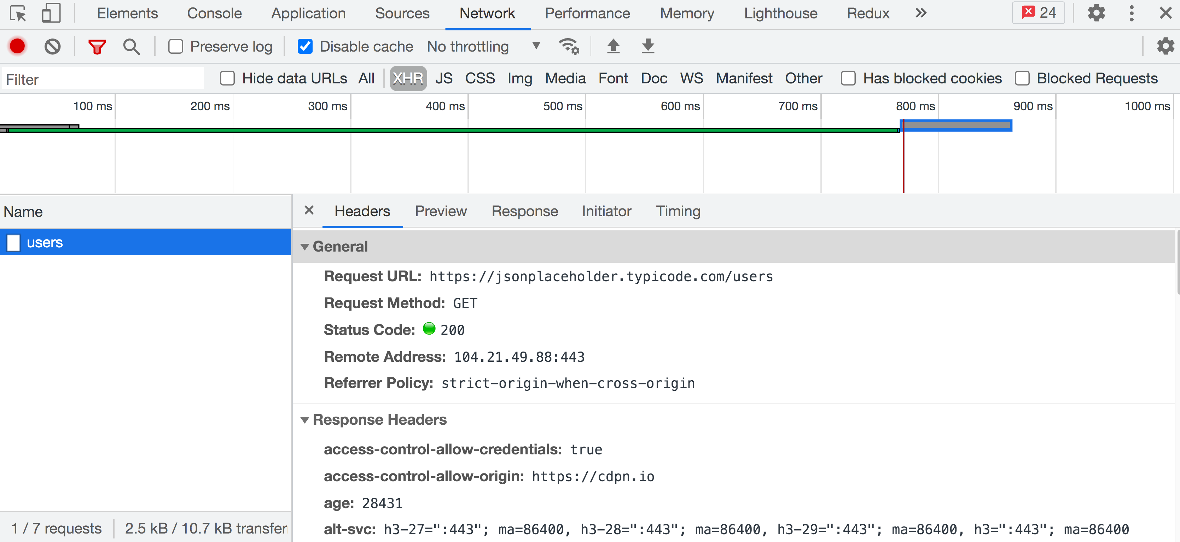Open the 24 errors badge
The height and width of the screenshot is (542, 1180).
pyautogui.click(x=1038, y=13)
